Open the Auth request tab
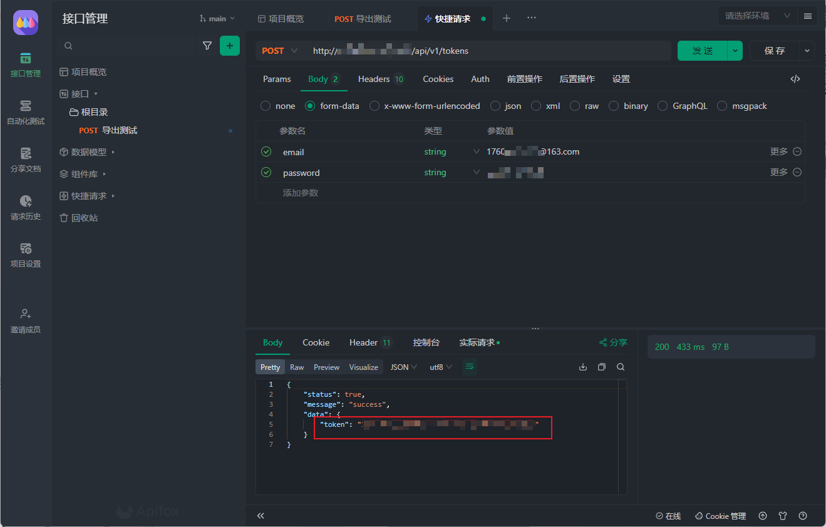This screenshot has width=826, height=527. (x=480, y=79)
